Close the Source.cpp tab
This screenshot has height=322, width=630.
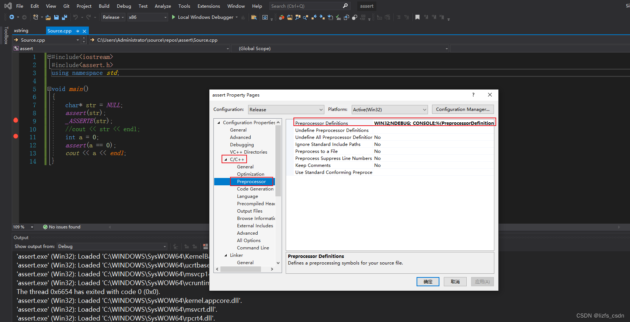tap(84, 31)
